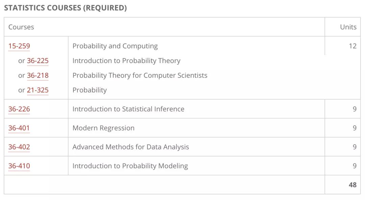Click the 36-218 course link
The height and width of the screenshot is (200, 365).
[38, 76]
